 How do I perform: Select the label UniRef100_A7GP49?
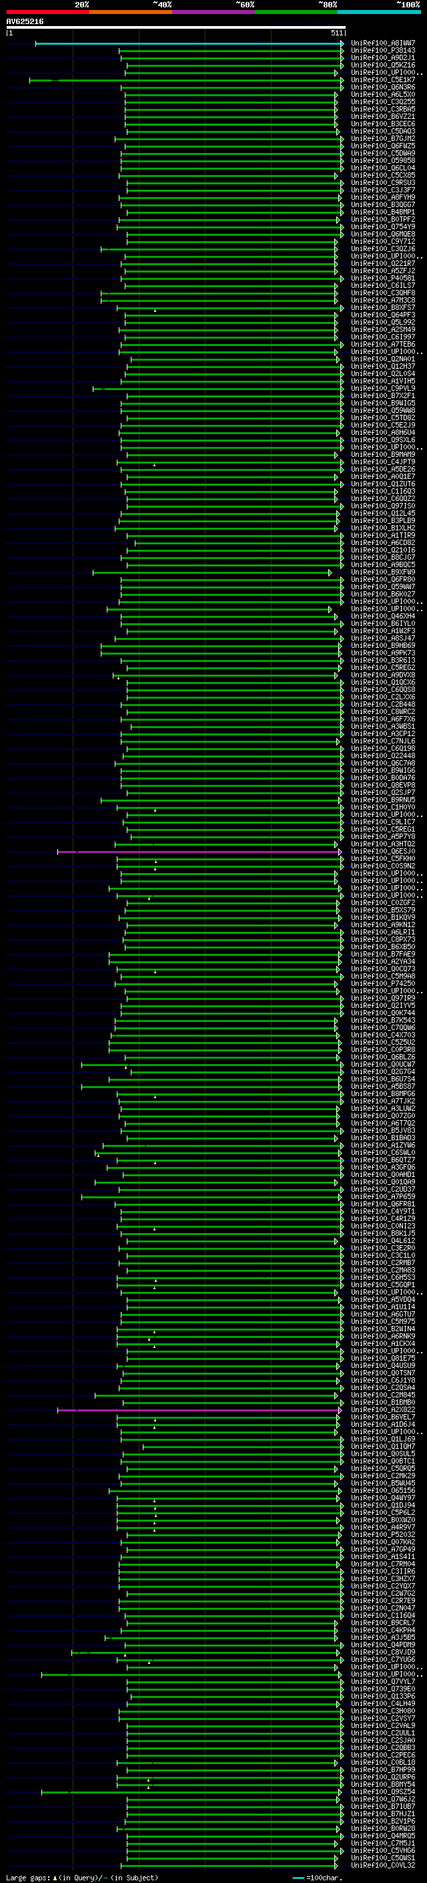(383, 1550)
